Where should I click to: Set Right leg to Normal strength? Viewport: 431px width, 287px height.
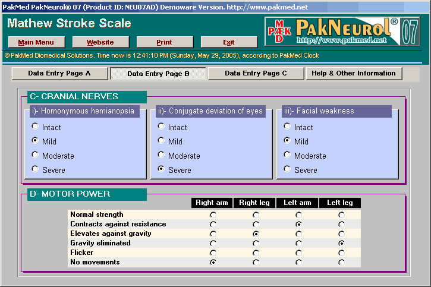(x=256, y=215)
